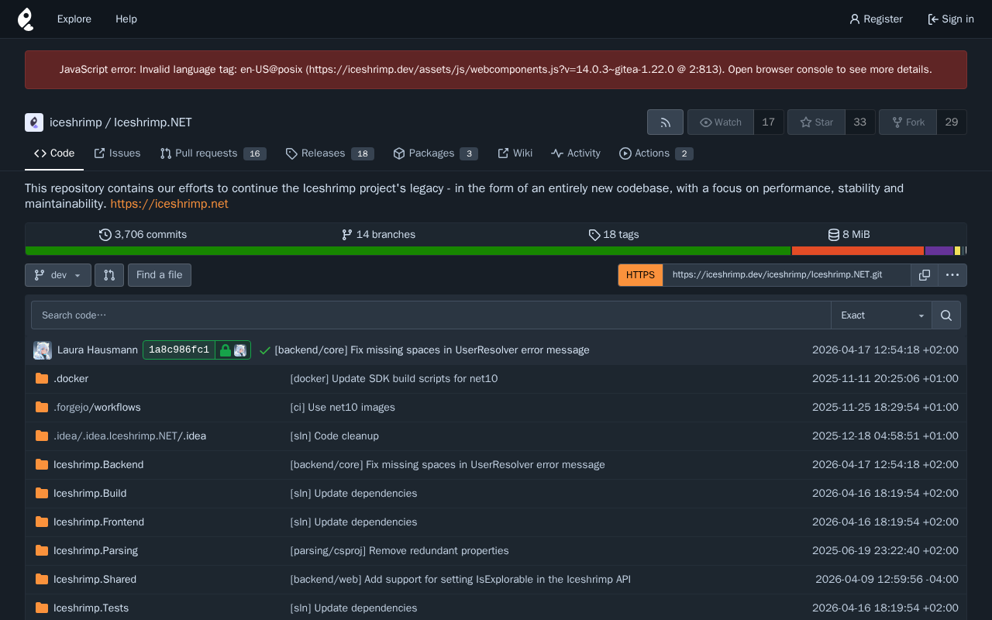This screenshot has height=620, width=992.
Task: Open the compare branches icon button
Action: click(x=109, y=275)
